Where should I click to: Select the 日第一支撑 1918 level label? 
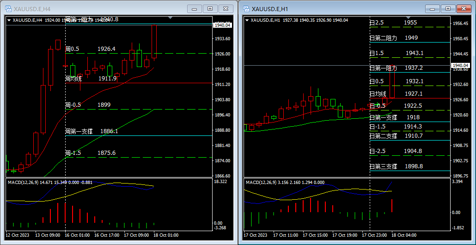(x=395, y=117)
